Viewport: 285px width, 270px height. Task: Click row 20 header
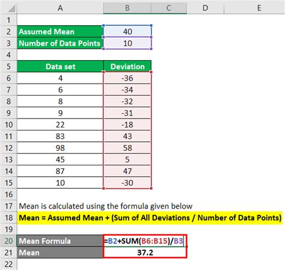(8, 241)
